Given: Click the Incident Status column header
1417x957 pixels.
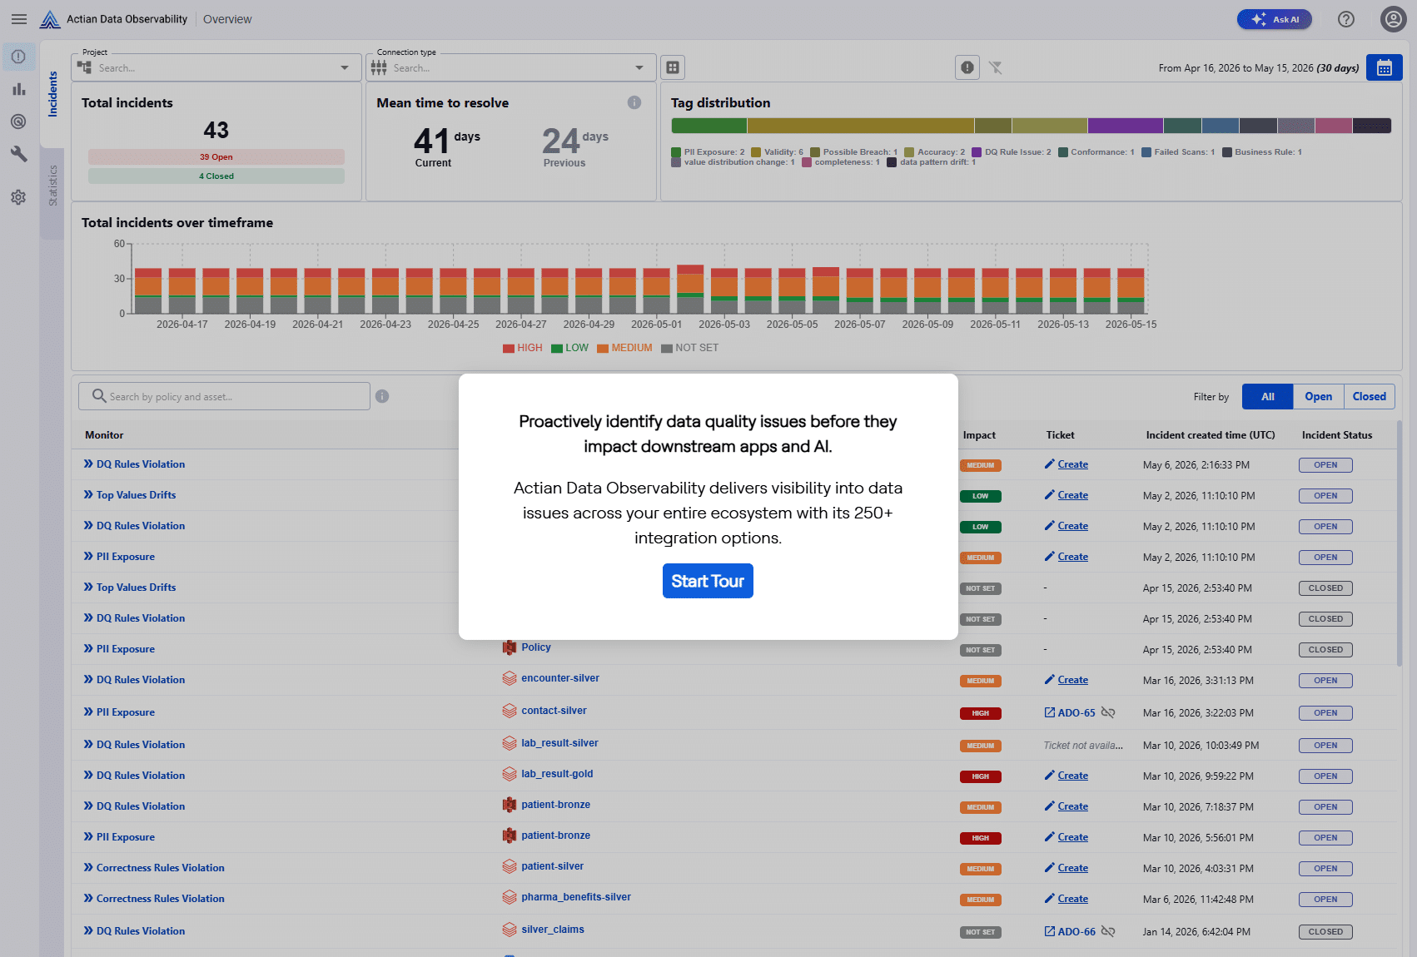Looking at the screenshot, I should pyautogui.click(x=1337, y=435).
